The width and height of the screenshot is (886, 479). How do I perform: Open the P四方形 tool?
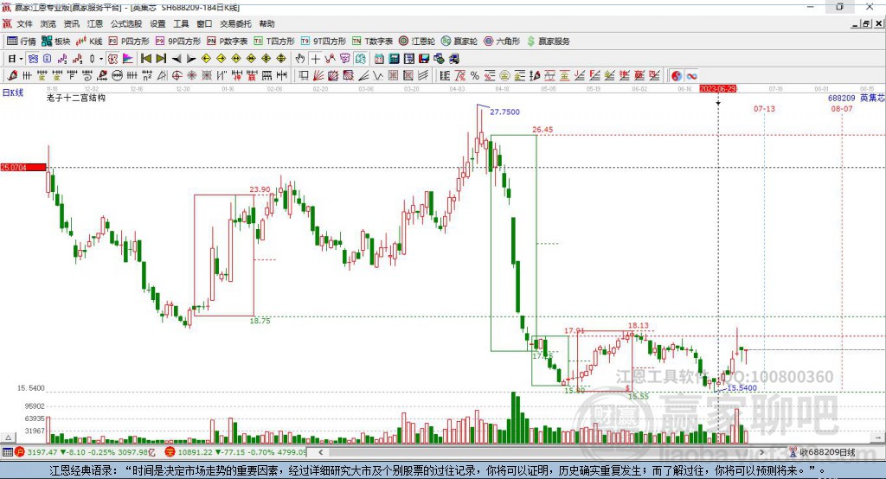coord(129,42)
